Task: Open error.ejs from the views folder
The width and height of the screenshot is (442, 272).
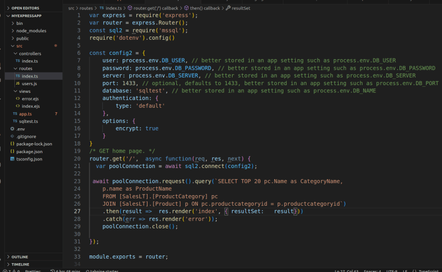Action: pyautogui.click(x=30, y=99)
